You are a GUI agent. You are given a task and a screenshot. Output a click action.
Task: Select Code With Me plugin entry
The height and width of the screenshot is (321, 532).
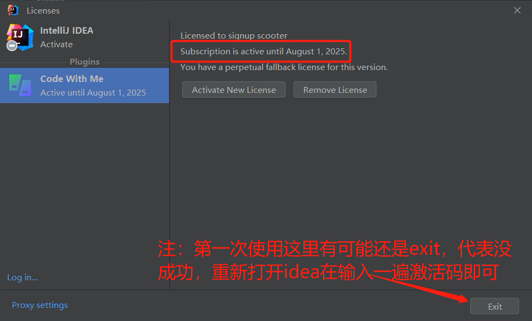(84, 85)
